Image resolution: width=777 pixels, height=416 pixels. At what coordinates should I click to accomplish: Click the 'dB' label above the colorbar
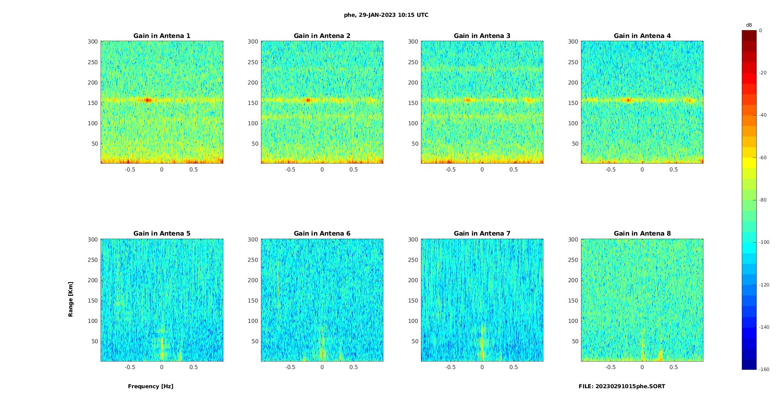tap(749, 25)
